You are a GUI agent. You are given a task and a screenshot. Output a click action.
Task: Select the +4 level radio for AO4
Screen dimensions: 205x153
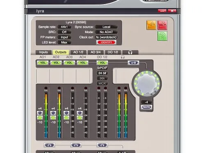[80, 113]
